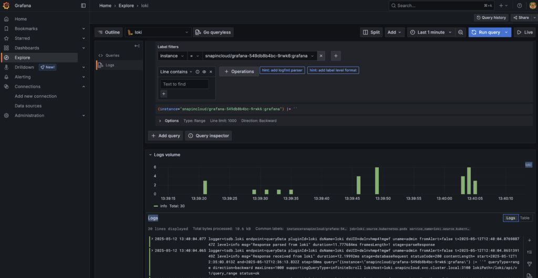Open the user avatar menu

pos(532,5)
